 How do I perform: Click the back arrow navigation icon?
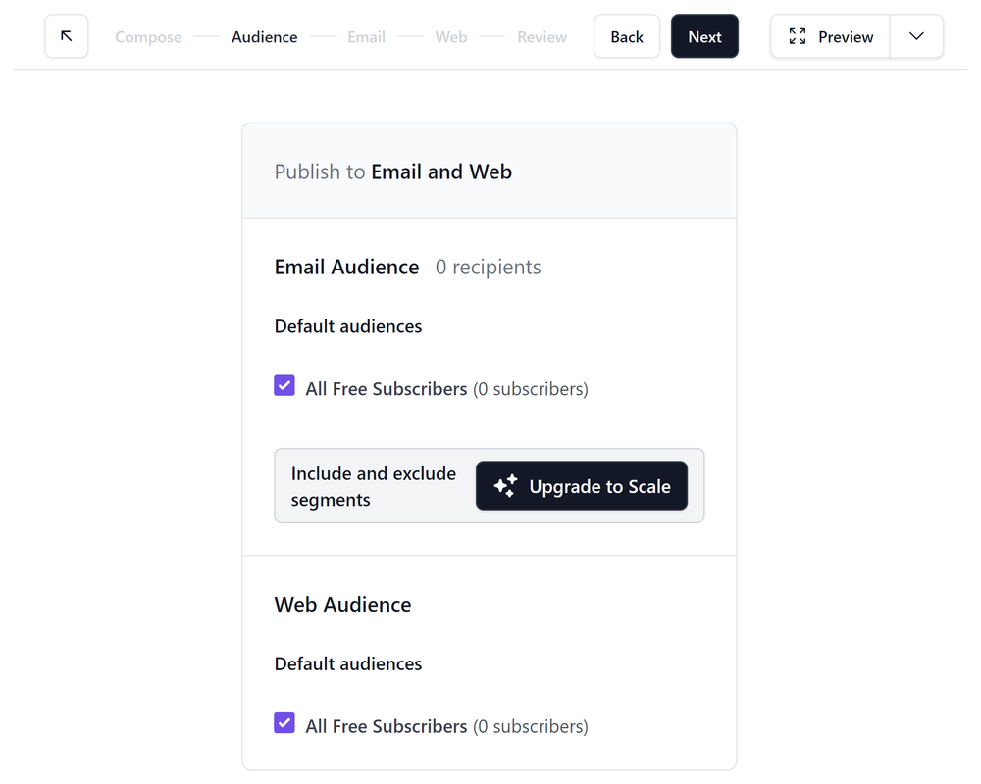click(x=66, y=36)
